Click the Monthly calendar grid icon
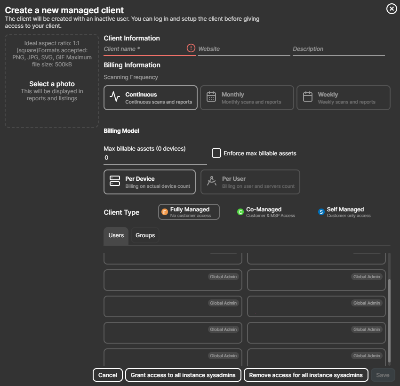 [x=211, y=96]
